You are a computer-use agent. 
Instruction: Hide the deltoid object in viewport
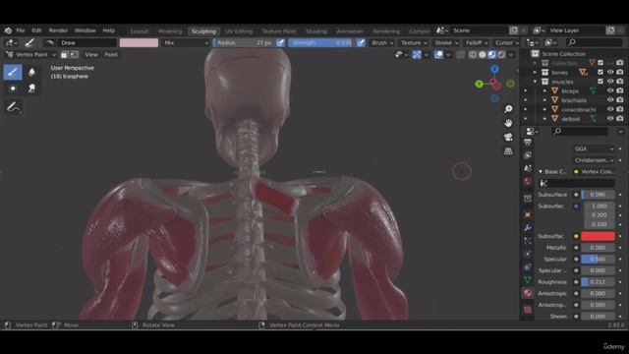point(610,119)
